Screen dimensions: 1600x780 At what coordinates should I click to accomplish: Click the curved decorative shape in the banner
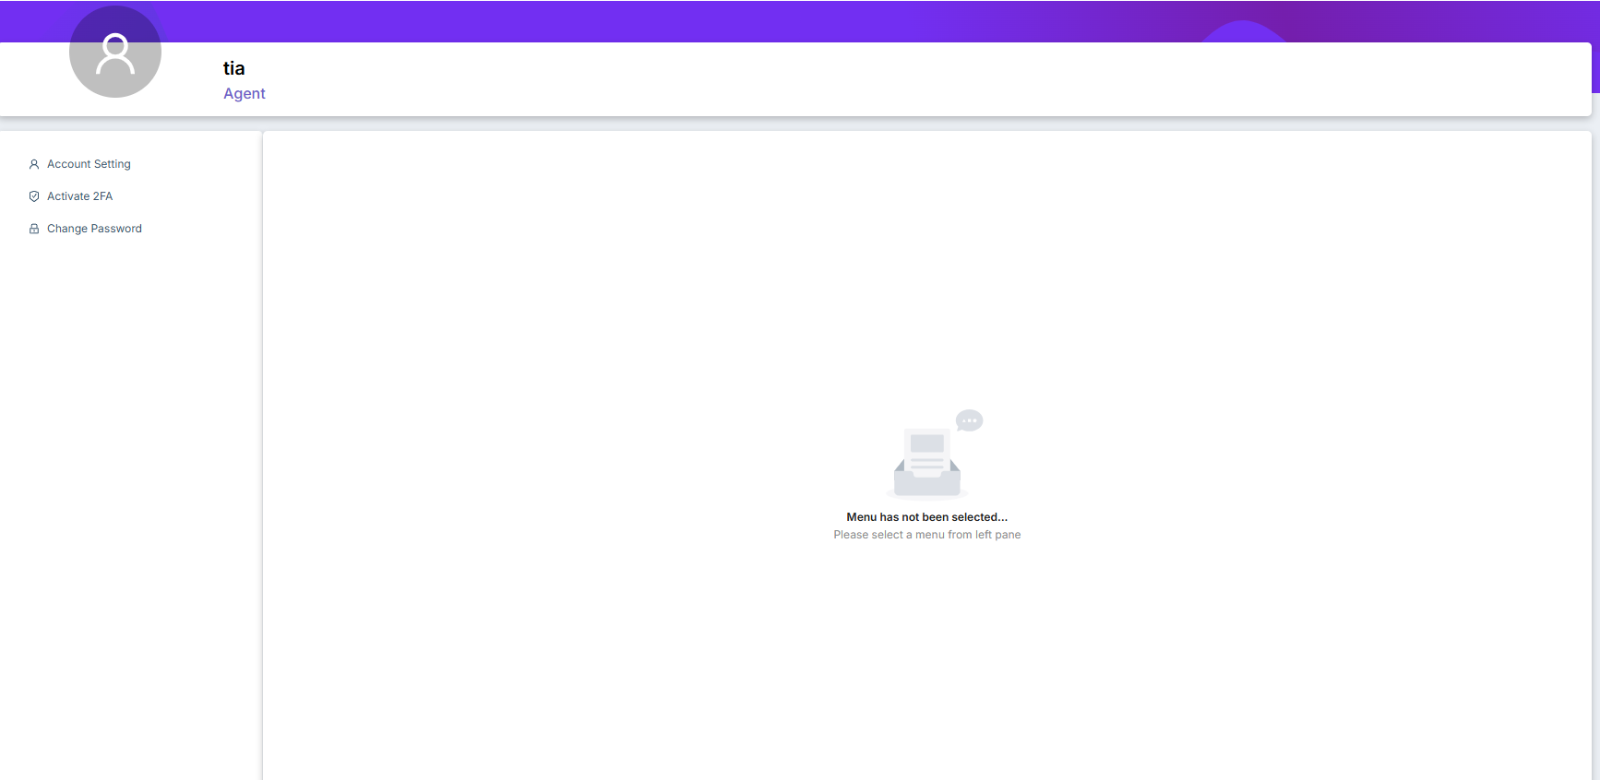click(x=1244, y=30)
